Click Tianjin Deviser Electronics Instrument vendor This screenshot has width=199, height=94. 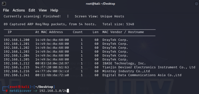point(149,67)
